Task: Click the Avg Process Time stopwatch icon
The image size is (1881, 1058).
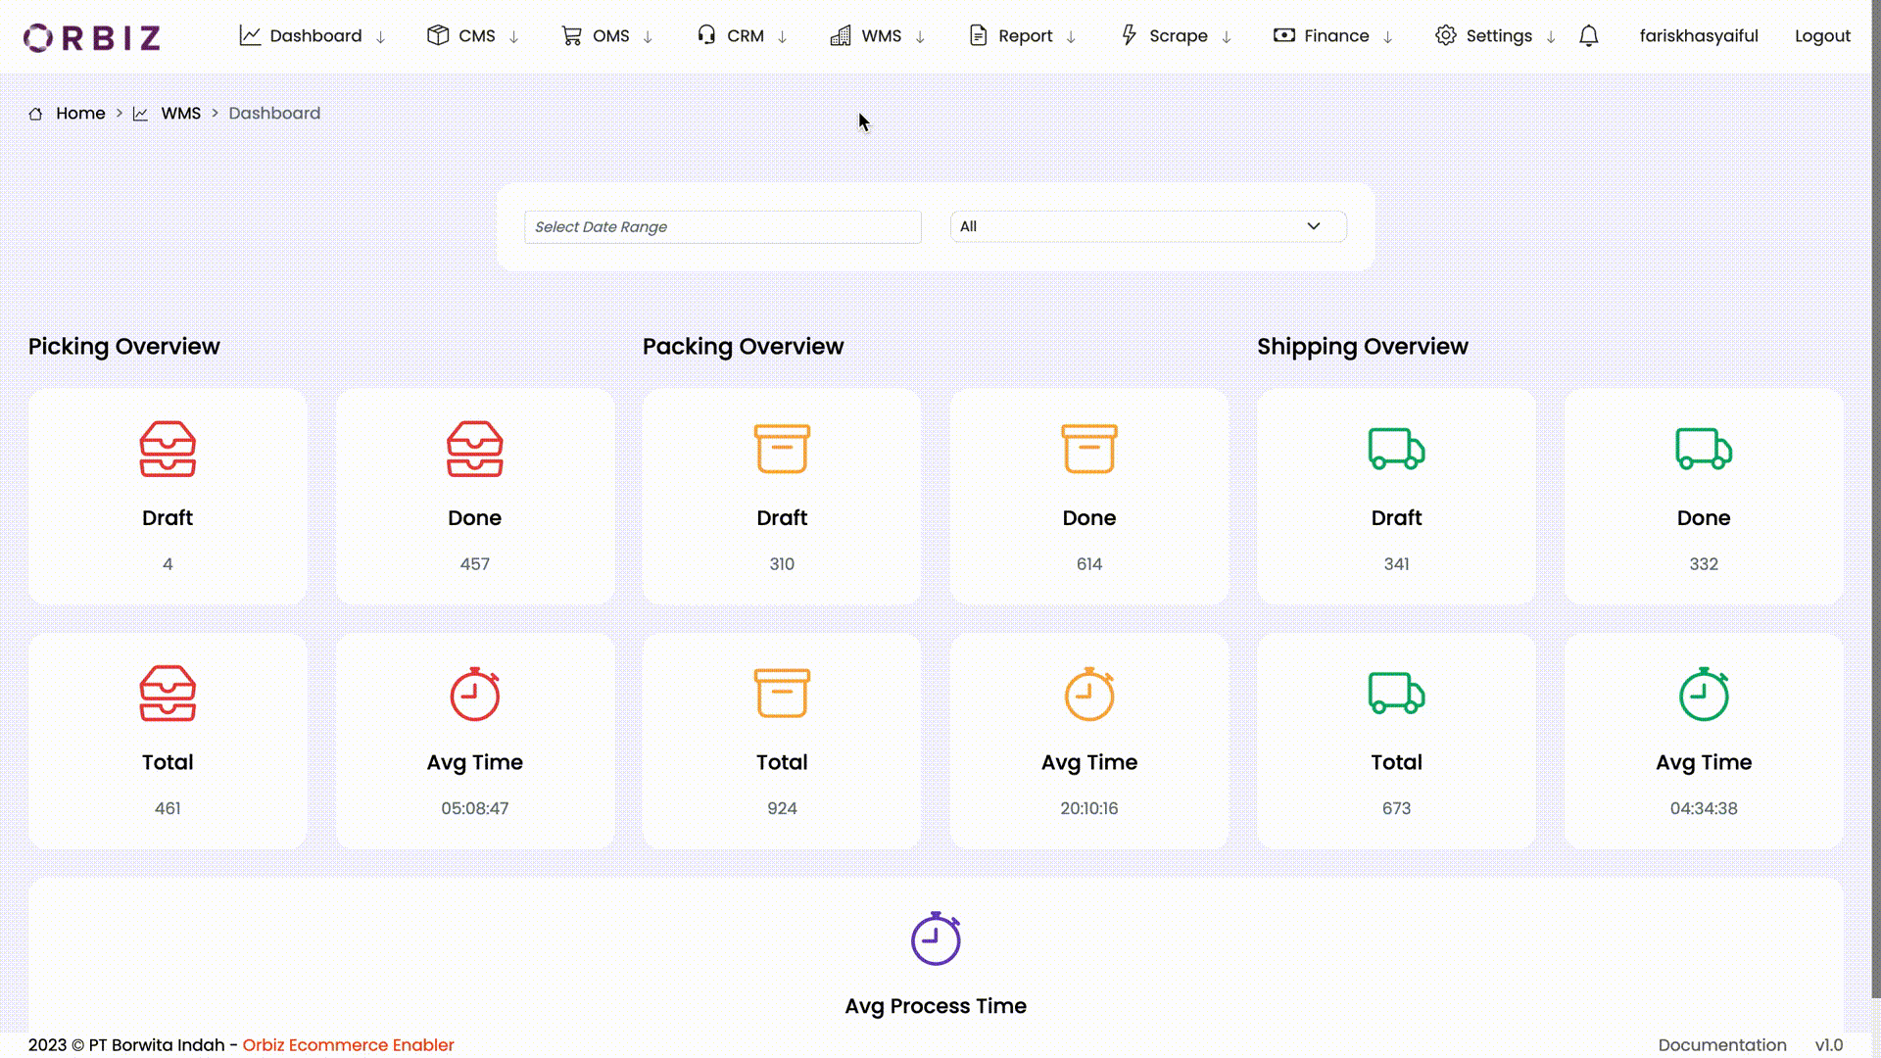Action: (x=936, y=939)
